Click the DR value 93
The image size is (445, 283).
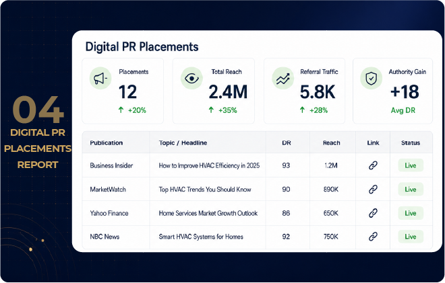[286, 165]
